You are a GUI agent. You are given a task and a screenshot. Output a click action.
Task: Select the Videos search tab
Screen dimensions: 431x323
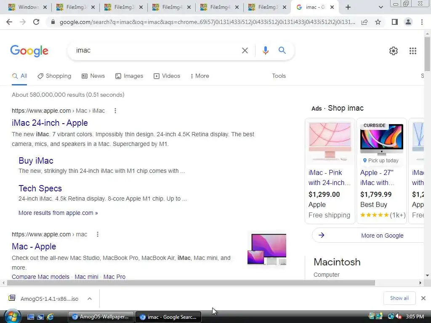pyautogui.click(x=167, y=76)
